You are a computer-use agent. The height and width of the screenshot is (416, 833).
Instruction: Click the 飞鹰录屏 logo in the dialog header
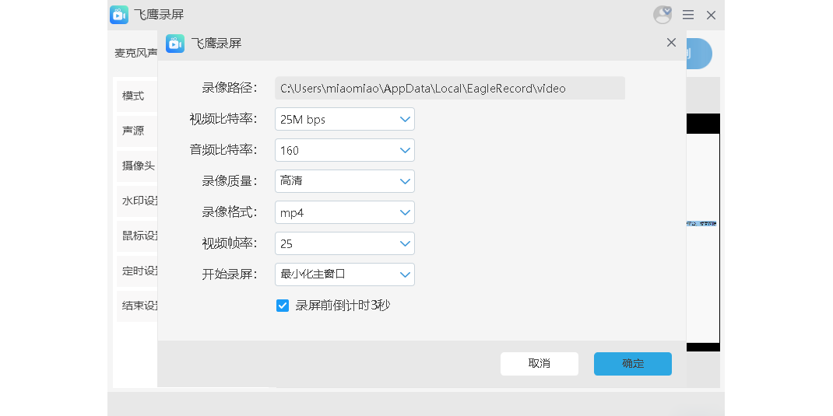(x=175, y=43)
